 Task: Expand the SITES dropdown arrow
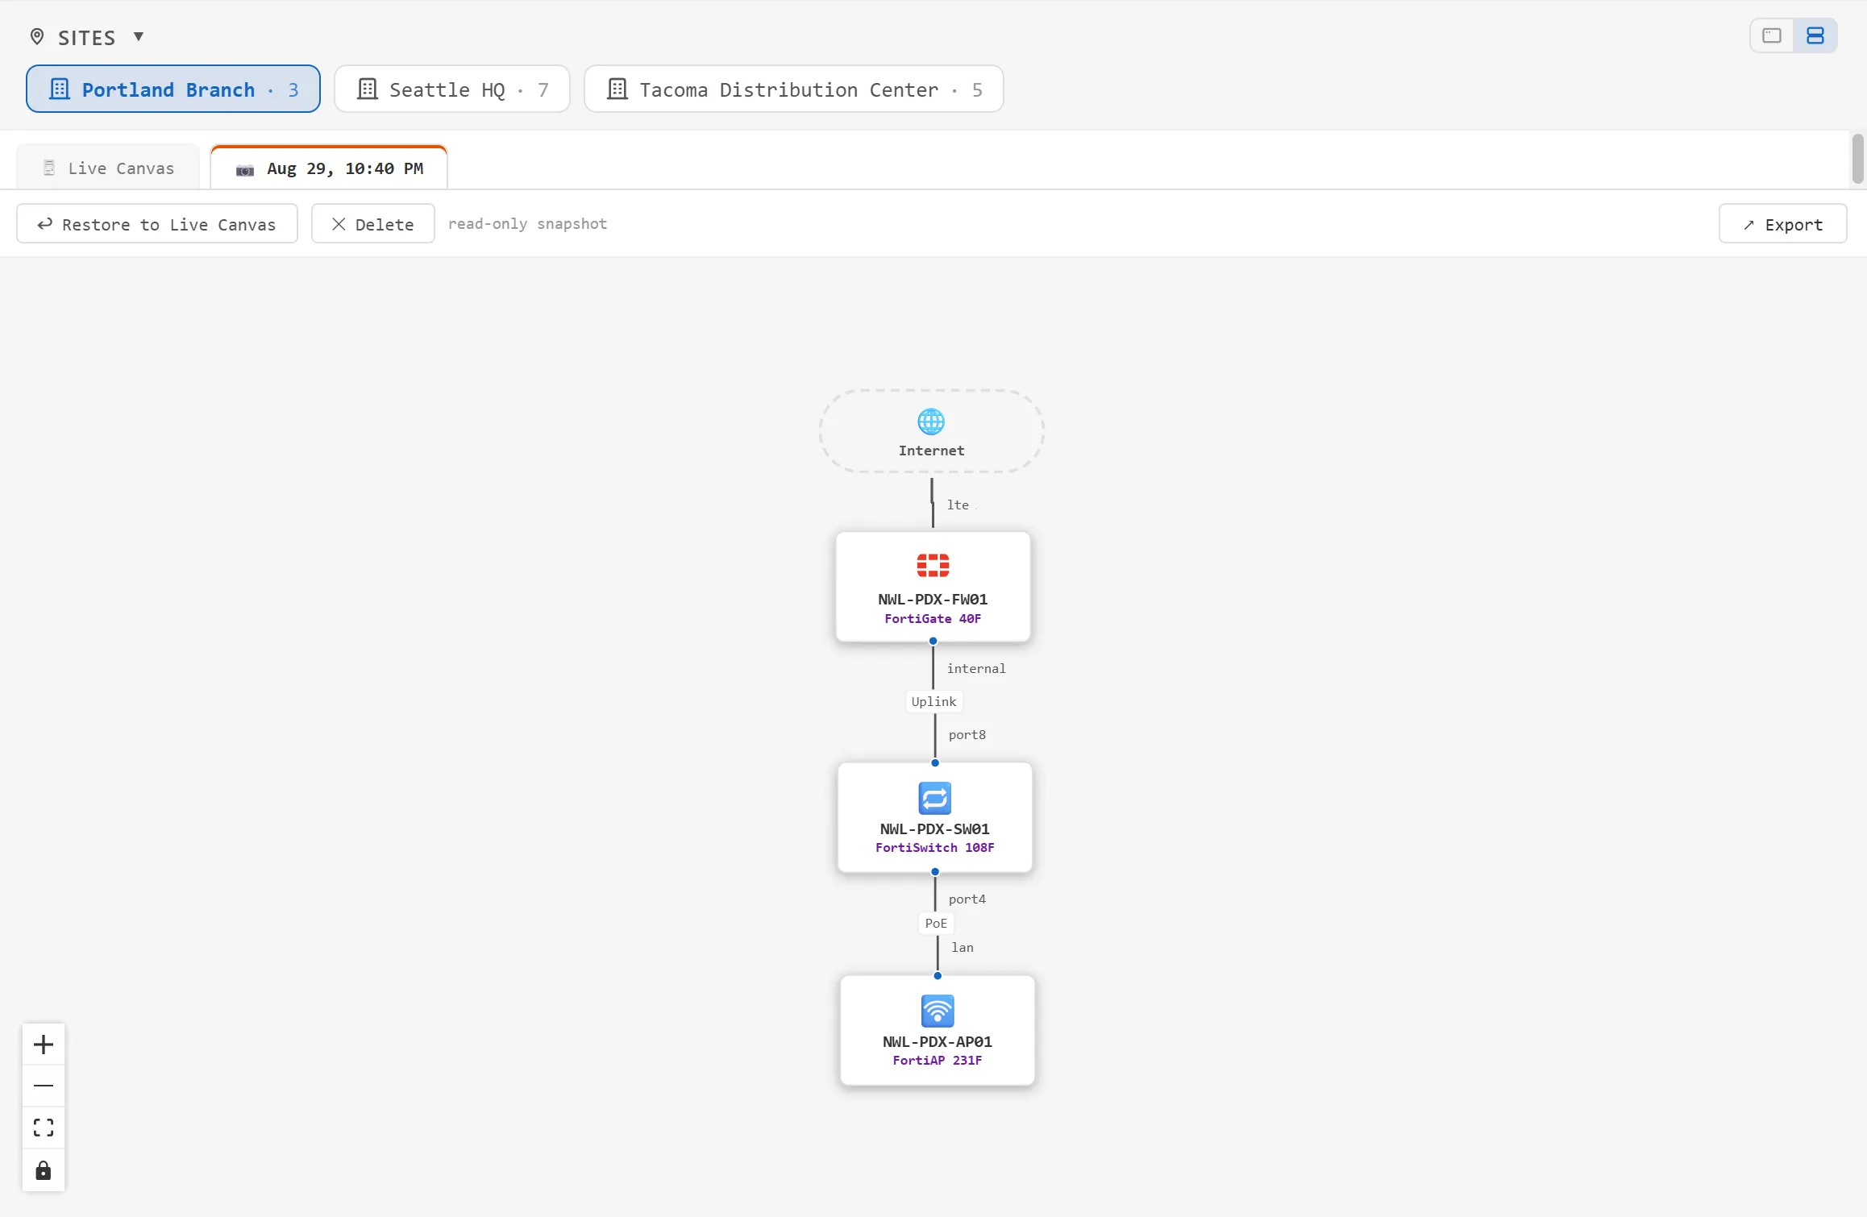point(139,37)
